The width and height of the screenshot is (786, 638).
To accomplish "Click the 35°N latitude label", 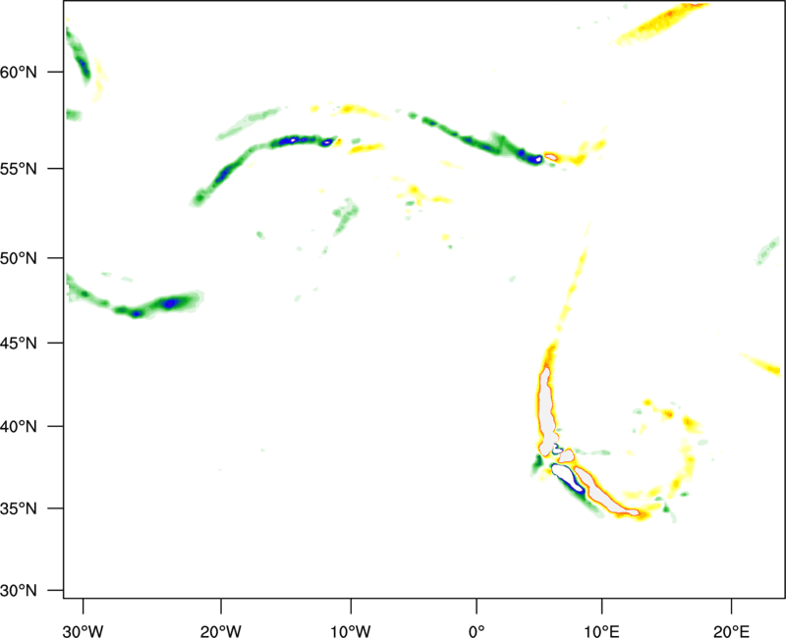I will pos(19,508).
